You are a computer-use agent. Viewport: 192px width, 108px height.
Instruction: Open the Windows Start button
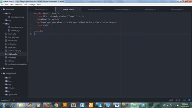tap(4, 105)
